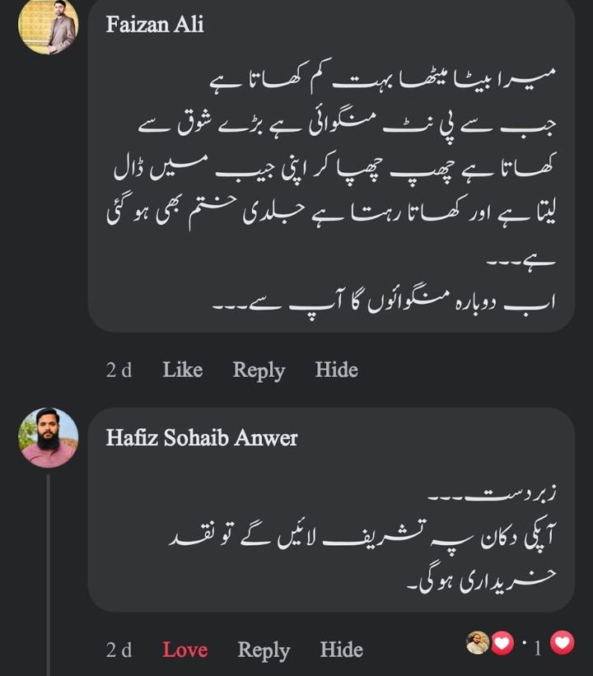
Task: Open the small reactor avatar near the hearts
Action: [479, 644]
